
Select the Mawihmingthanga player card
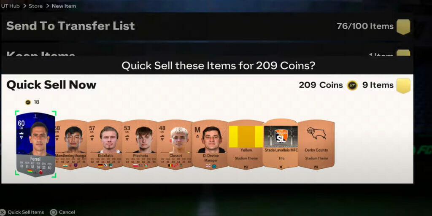tap(71, 144)
